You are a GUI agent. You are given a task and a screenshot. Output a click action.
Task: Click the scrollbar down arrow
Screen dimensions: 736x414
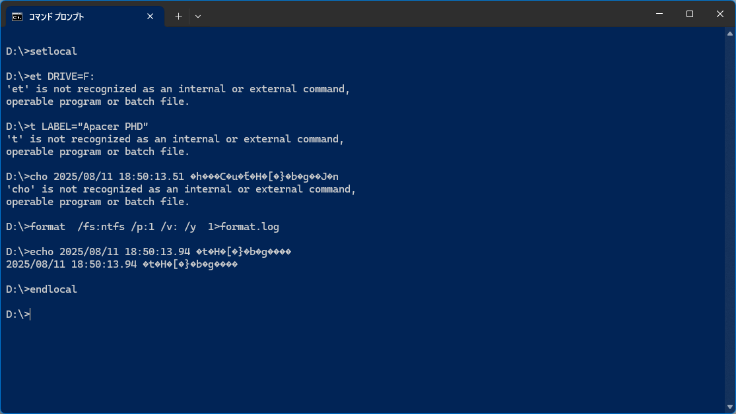coord(730,407)
